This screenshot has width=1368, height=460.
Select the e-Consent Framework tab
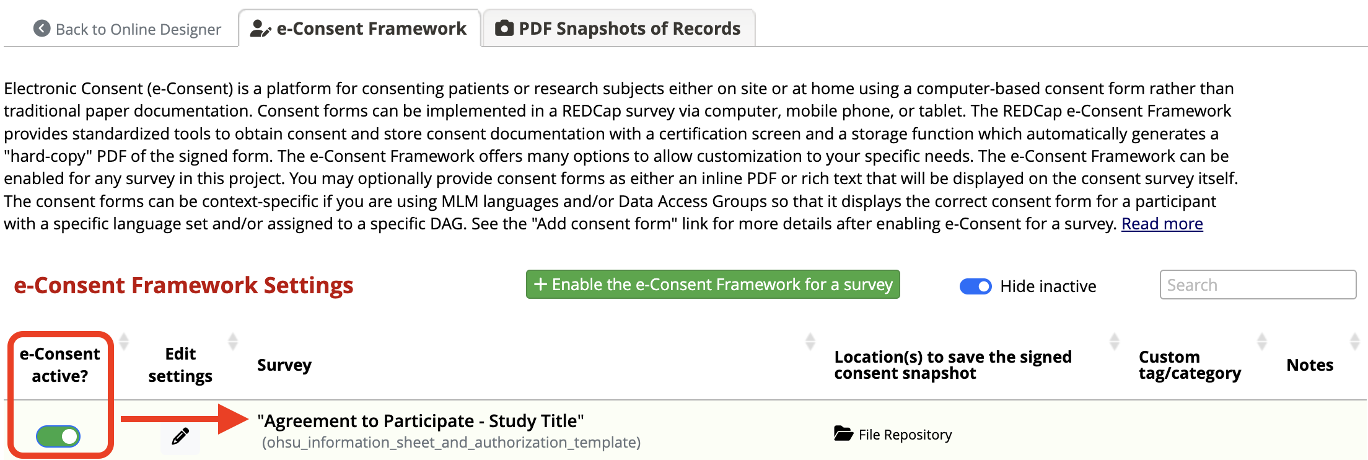click(359, 28)
